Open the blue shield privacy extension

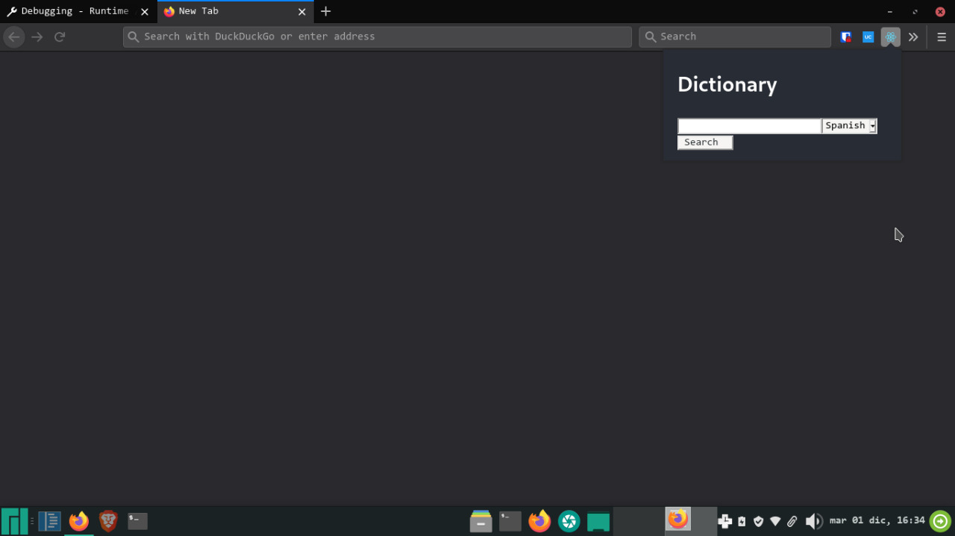coord(845,37)
